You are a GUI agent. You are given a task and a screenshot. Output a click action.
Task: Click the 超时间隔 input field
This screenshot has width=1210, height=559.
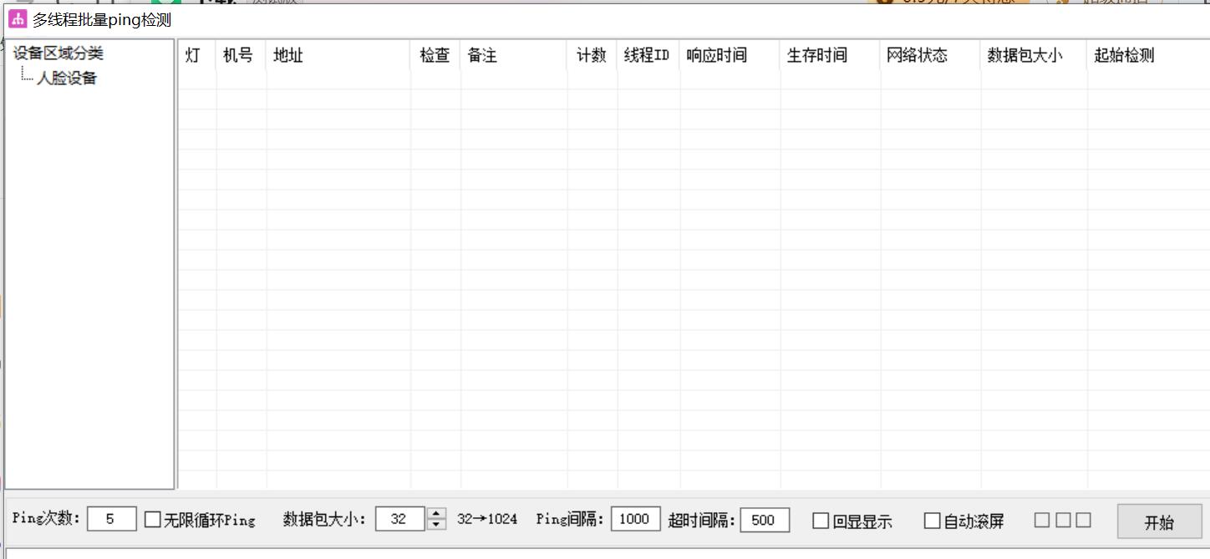coord(765,520)
